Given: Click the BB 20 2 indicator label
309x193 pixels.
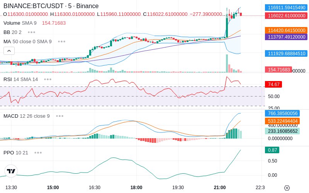Looking at the screenshot, I should click(x=12, y=32).
